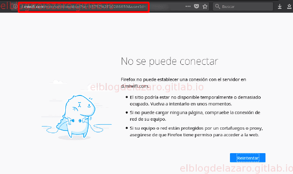The image size is (293, 174).
Task: Select the heading "No se puede conectar"
Action: pyautogui.click(x=170, y=61)
